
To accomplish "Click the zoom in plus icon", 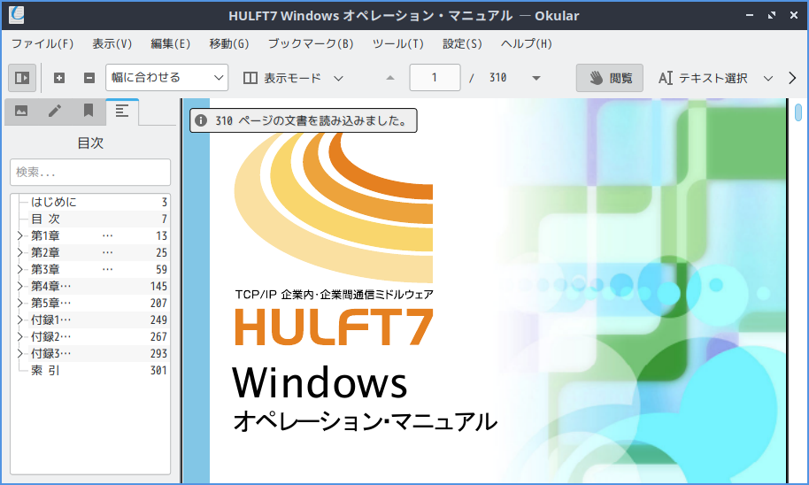I will coord(59,78).
